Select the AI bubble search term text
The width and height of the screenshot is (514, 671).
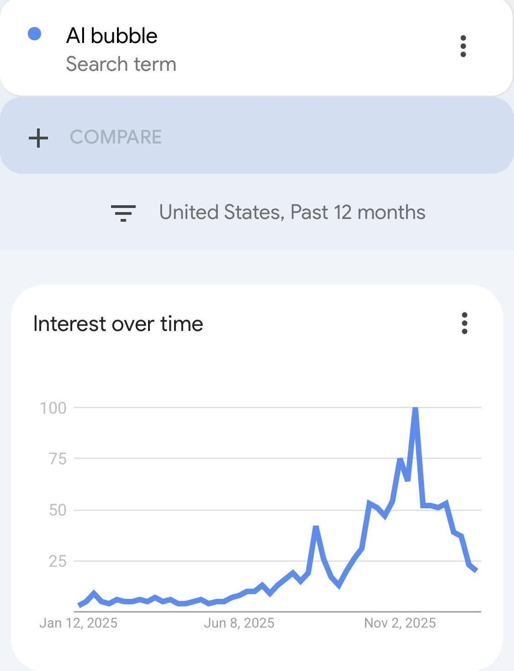tap(111, 36)
